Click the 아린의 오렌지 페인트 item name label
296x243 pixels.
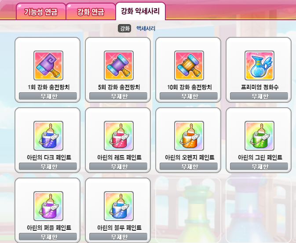tap(190, 157)
